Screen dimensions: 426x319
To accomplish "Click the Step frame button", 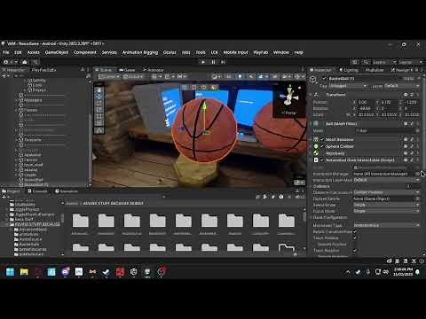I will pyautogui.click(x=223, y=62).
